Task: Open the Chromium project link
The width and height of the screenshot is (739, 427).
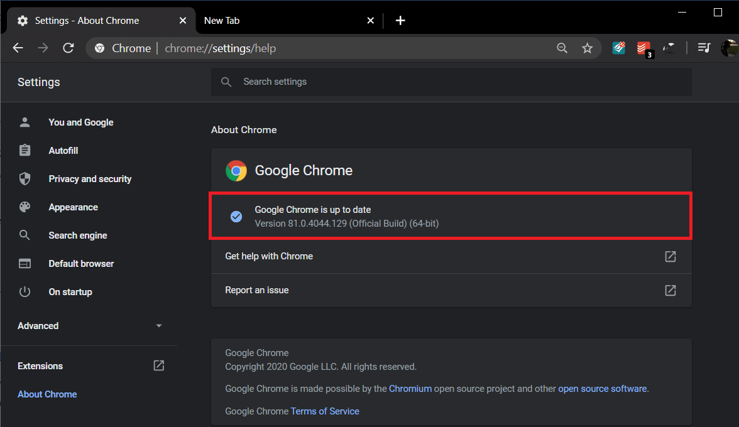Action: pyautogui.click(x=410, y=388)
